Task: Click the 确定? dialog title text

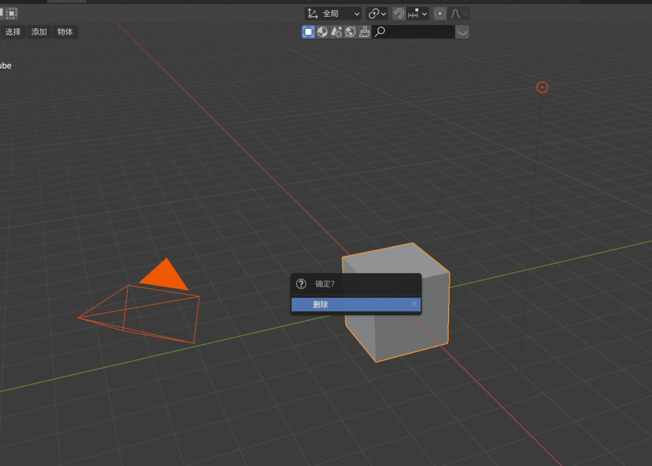Action: 325,284
